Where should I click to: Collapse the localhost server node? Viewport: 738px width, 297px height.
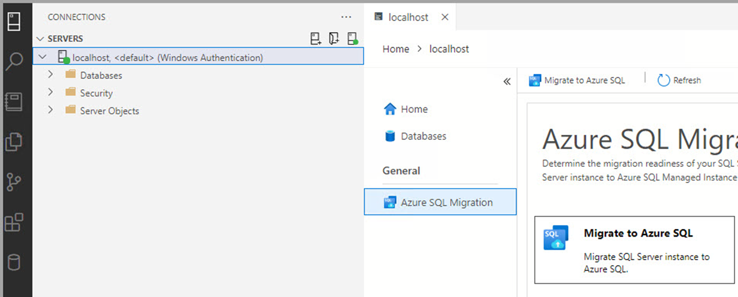[43, 57]
